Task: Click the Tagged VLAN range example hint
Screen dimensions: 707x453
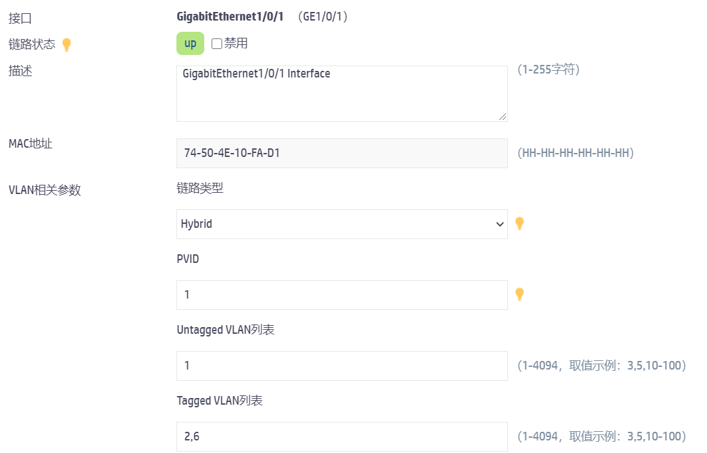Action: click(601, 436)
